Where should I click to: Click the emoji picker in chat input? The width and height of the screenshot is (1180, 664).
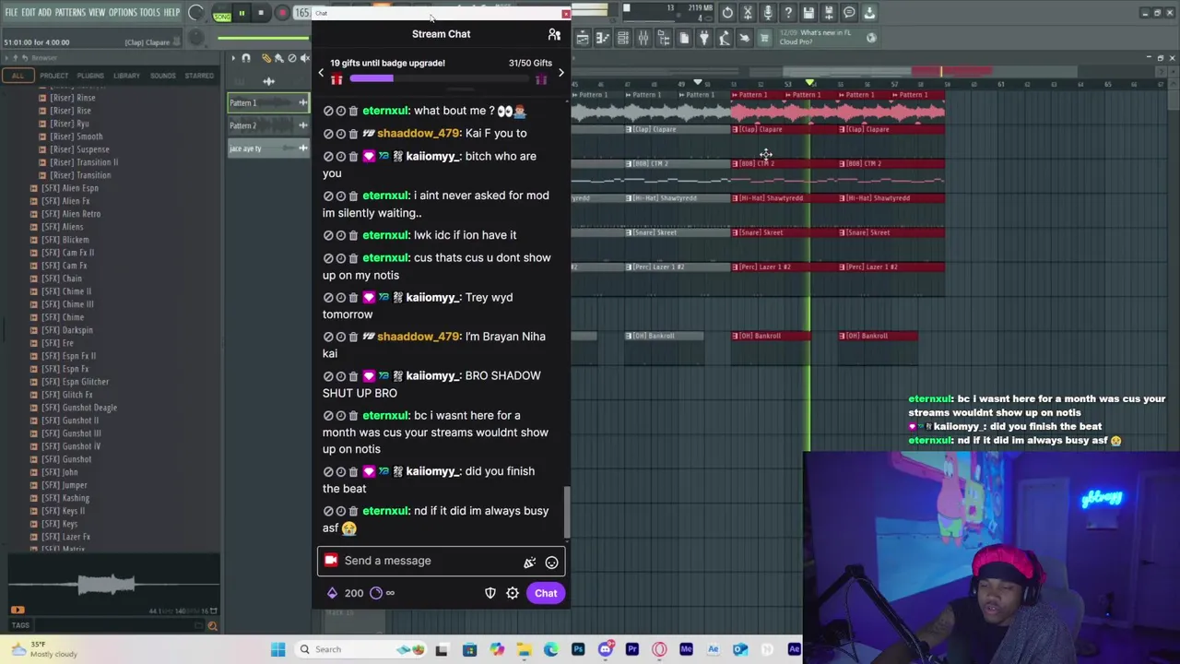(x=551, y=562)
